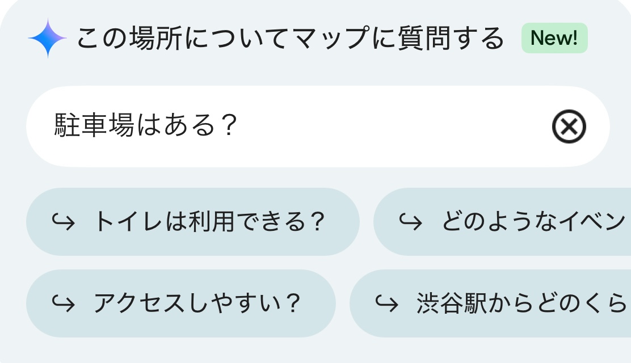Click the arrow icon beside 渋谷駅からどのくら
Image resolution: width=631 pixels, height=363 pixels.
pyautogui.click(x=386, y=303)
